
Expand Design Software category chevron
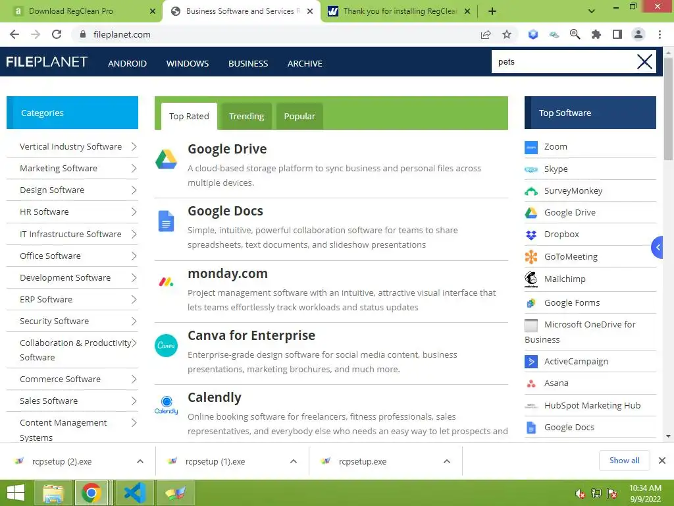(x=134, y=190)
